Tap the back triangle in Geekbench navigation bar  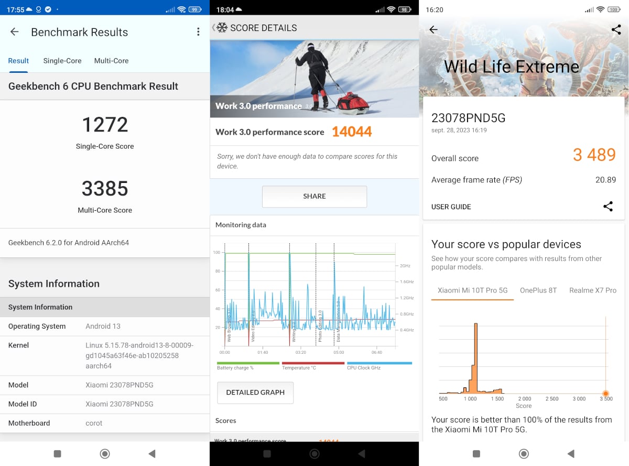pyautogui.click(x=151, y=454)
